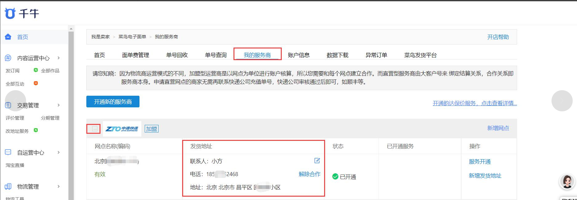Open the 单号查询 tab
The image size is (577, 200).
click(216, 55)
